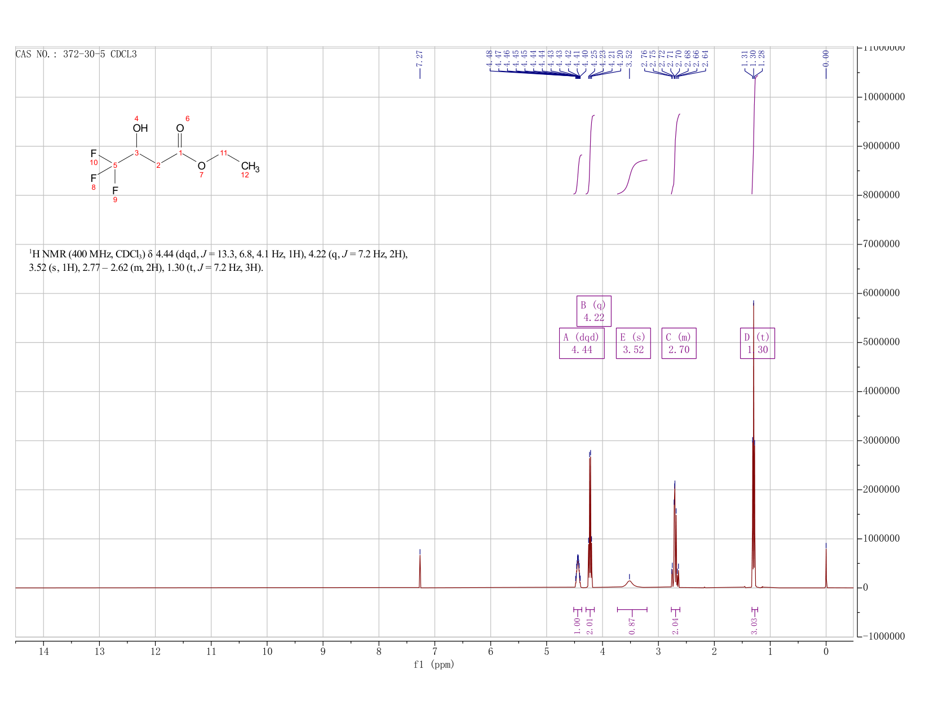
Task: Click the multiplet box D (t) 1.30
Action: (x=757, y=343)
